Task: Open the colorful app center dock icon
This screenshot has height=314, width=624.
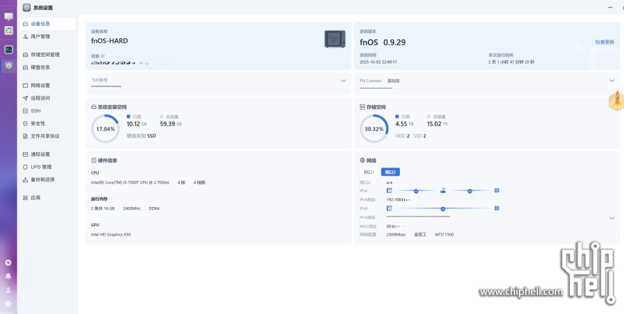Action: pos(8,30)
